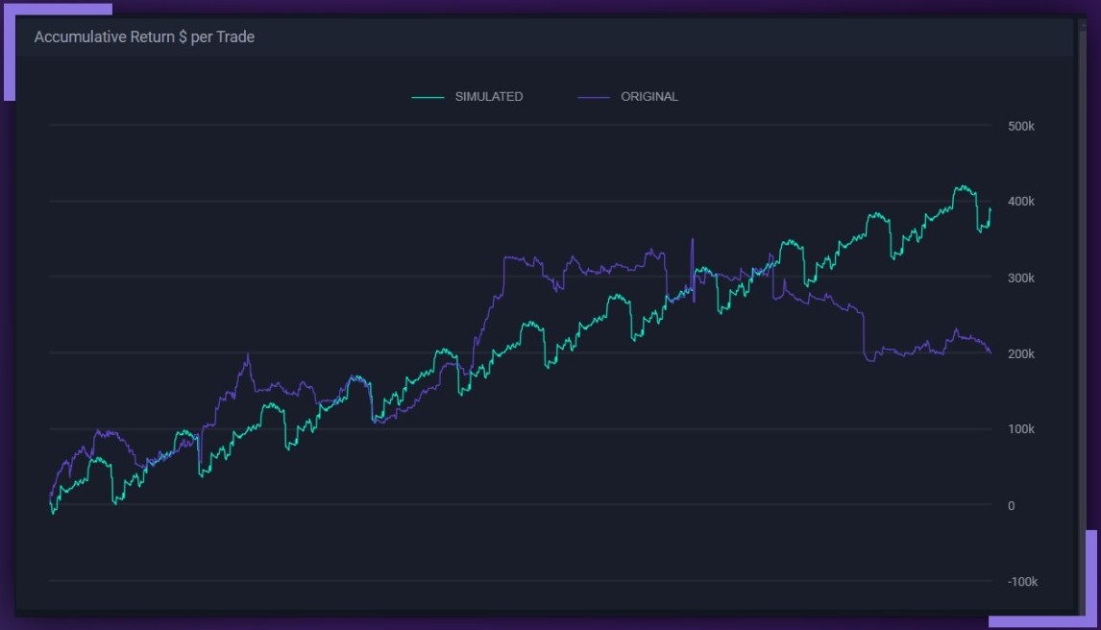Click the final data point of ORIGINAL line
The width and height of the screenshot is (1101, 630).
990,352
